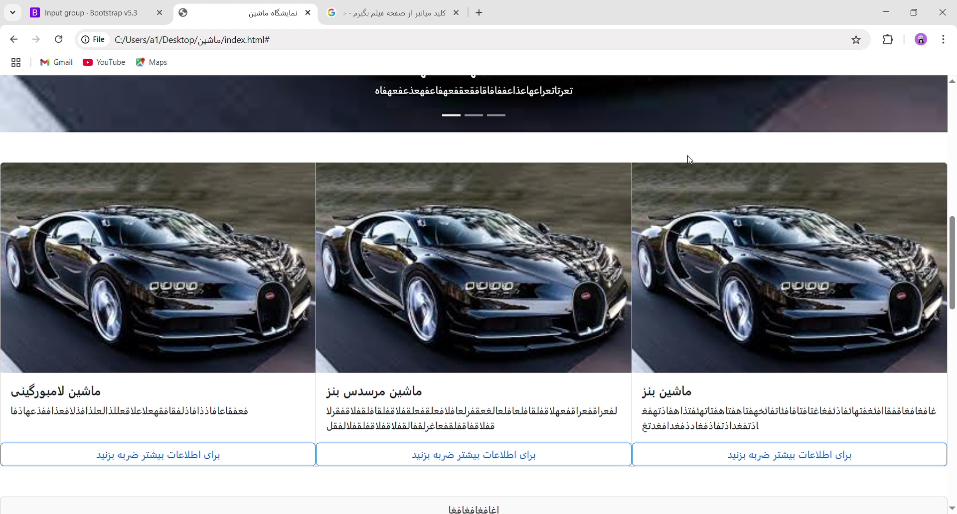Click the carousel caption text
957x514 pixels.
pos(474,91)
